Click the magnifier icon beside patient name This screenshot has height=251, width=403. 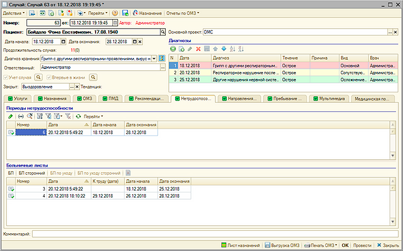pos(162,32)
